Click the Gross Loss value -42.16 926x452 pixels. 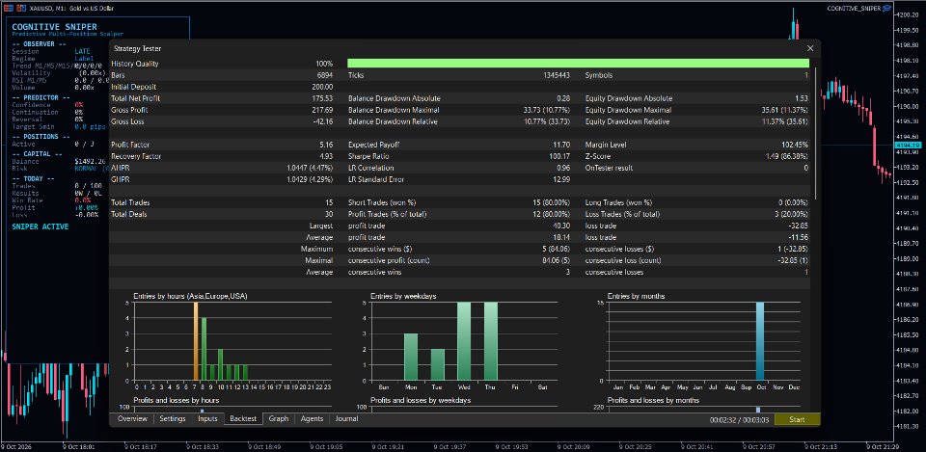[322, 121]
